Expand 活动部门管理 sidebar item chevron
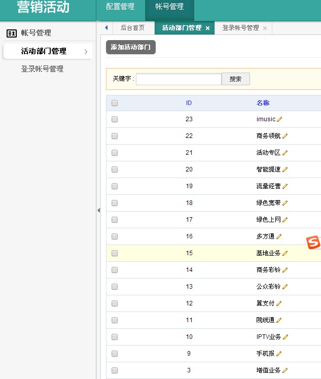 (86, 51)
